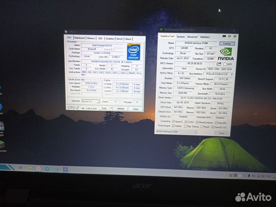This screenshot has height=207, width=276.
Task: Click the Shaders value 384 Unified
Action: (185, 78)
